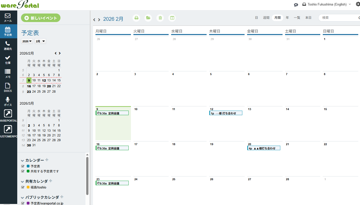This screenshot has width=360, height=205.
Task: Open the メール (Mail) sidebar icon
Action: (x=8, y=18)
